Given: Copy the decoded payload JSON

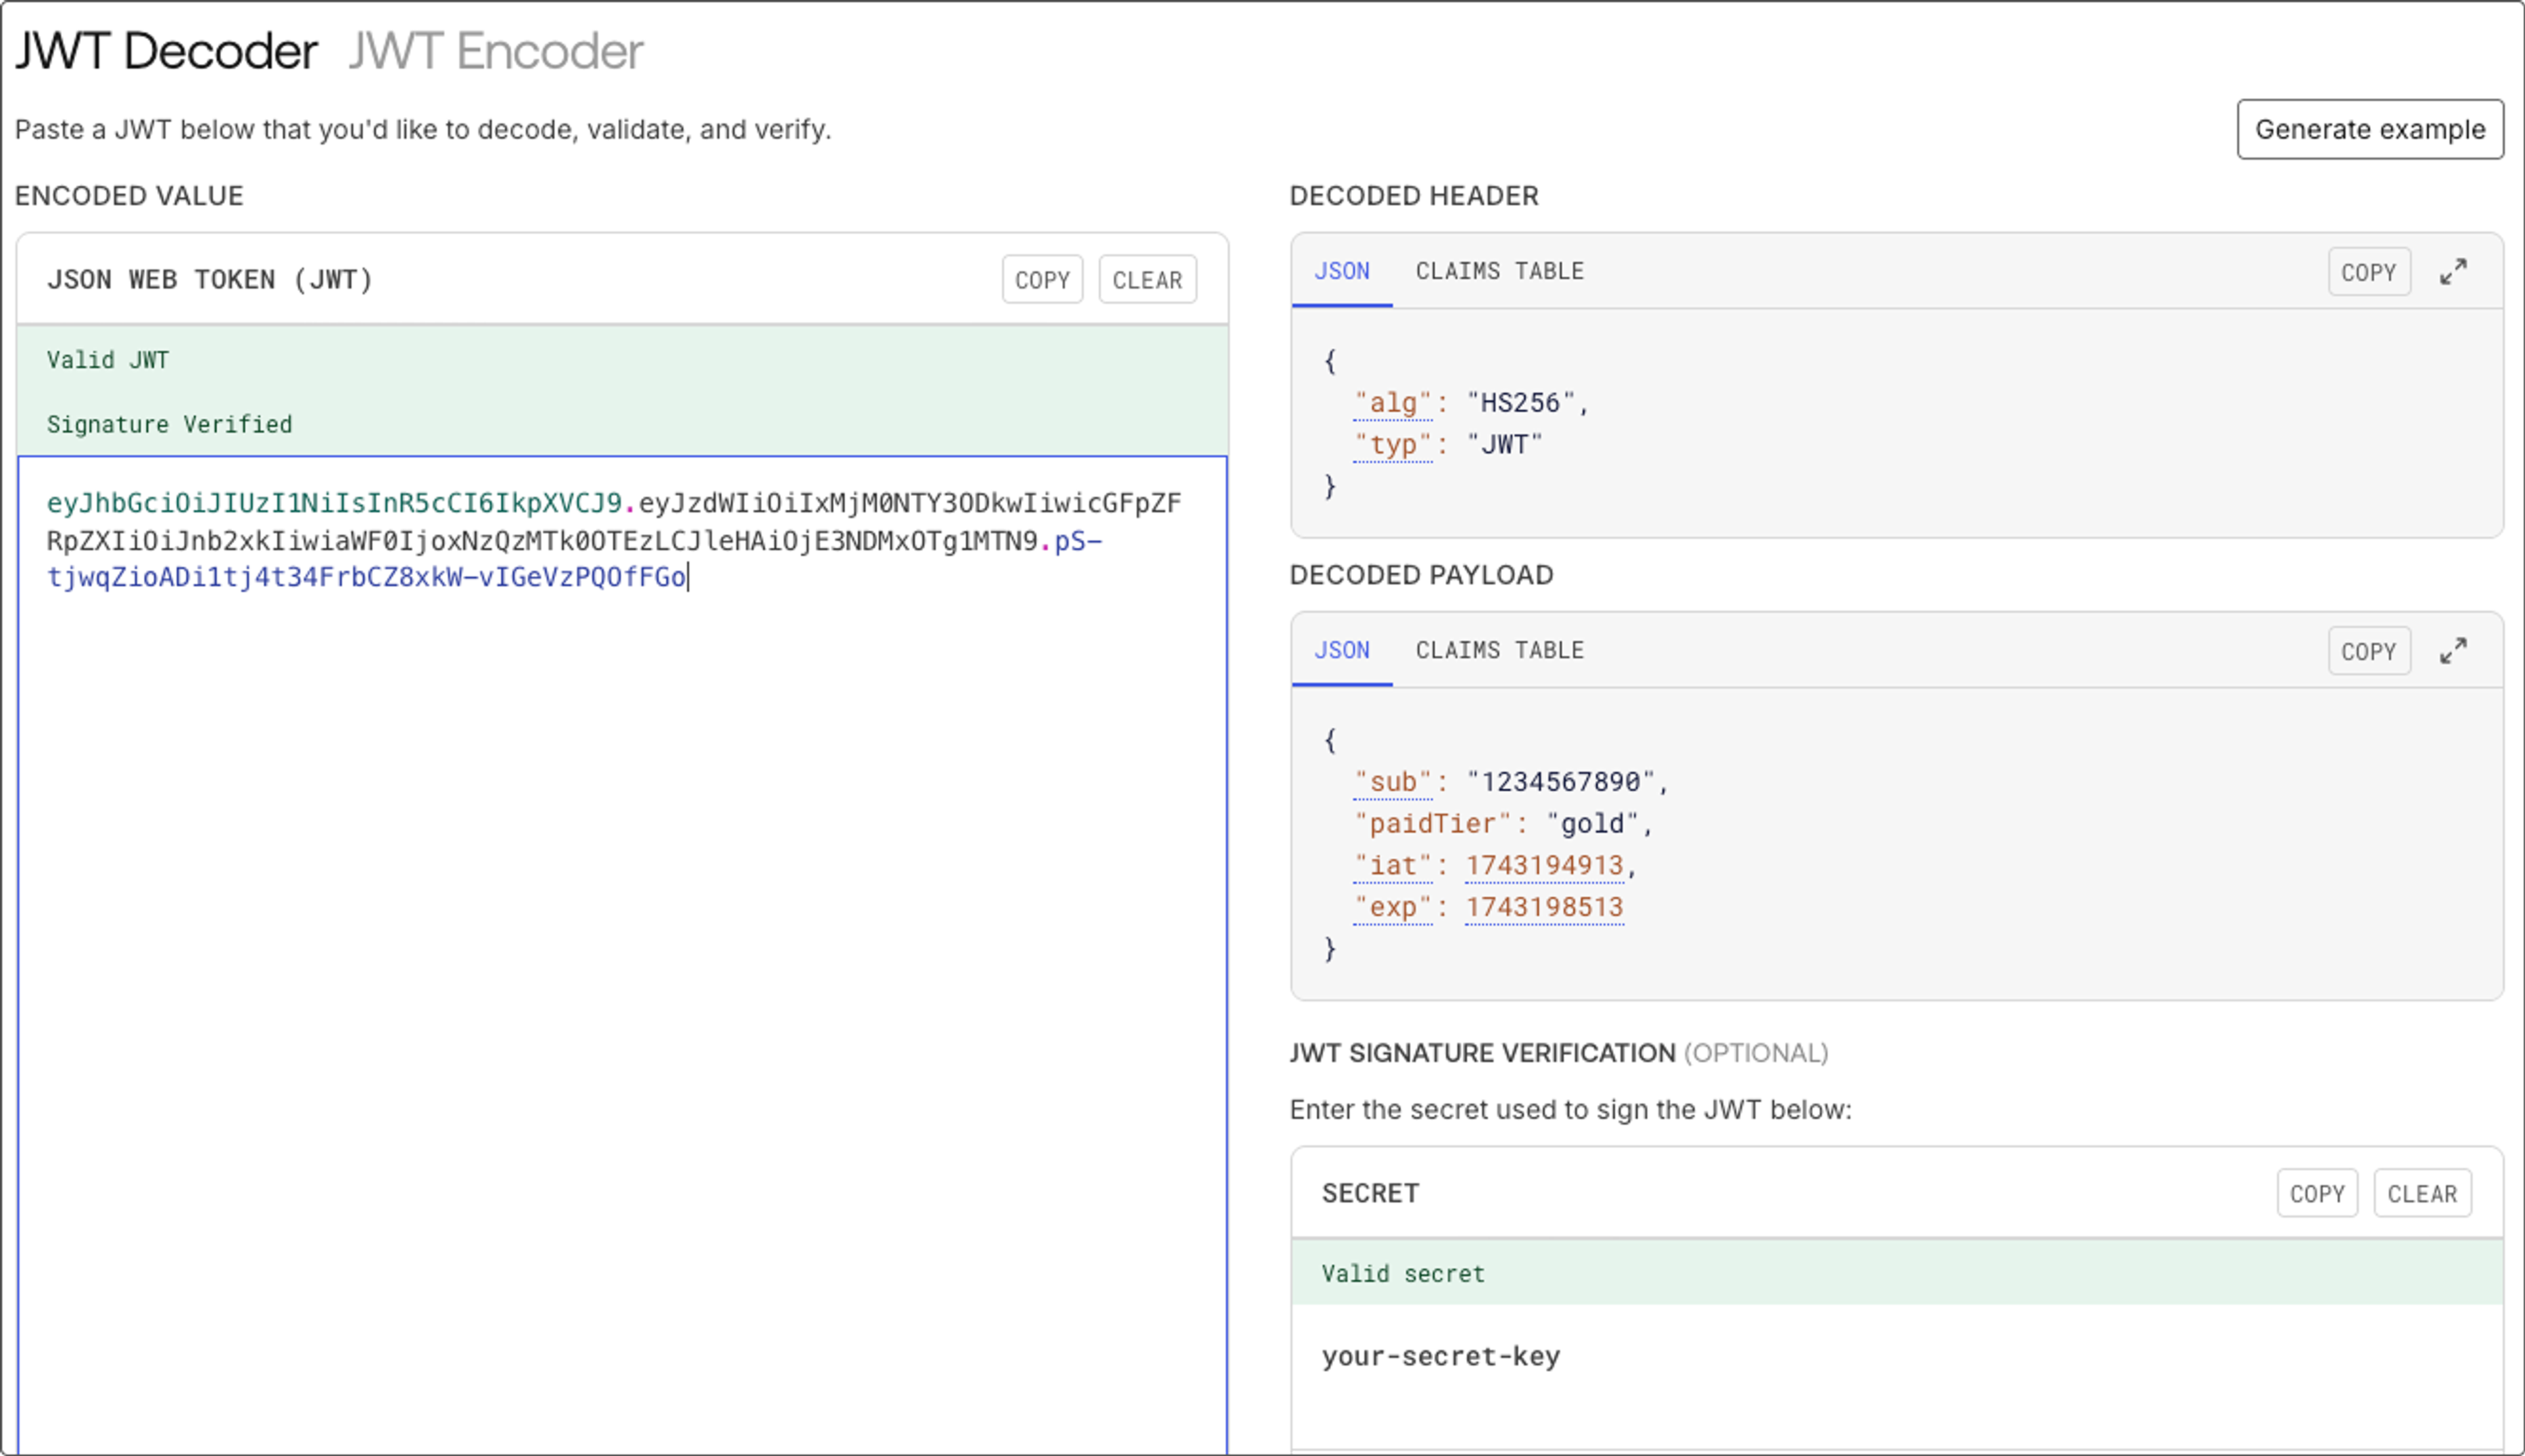Looking at the screenshot, I should [2368, 651].
